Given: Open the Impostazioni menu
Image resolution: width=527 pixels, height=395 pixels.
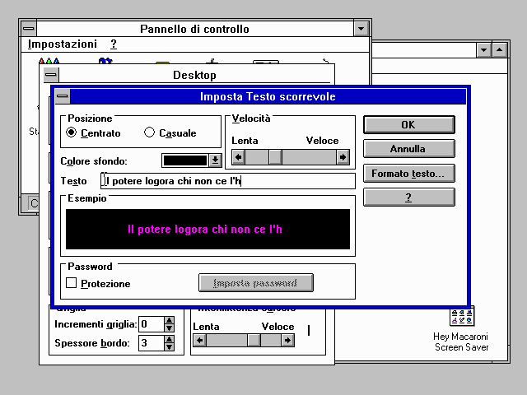Looking at the screenshot, I should point(63,44).
